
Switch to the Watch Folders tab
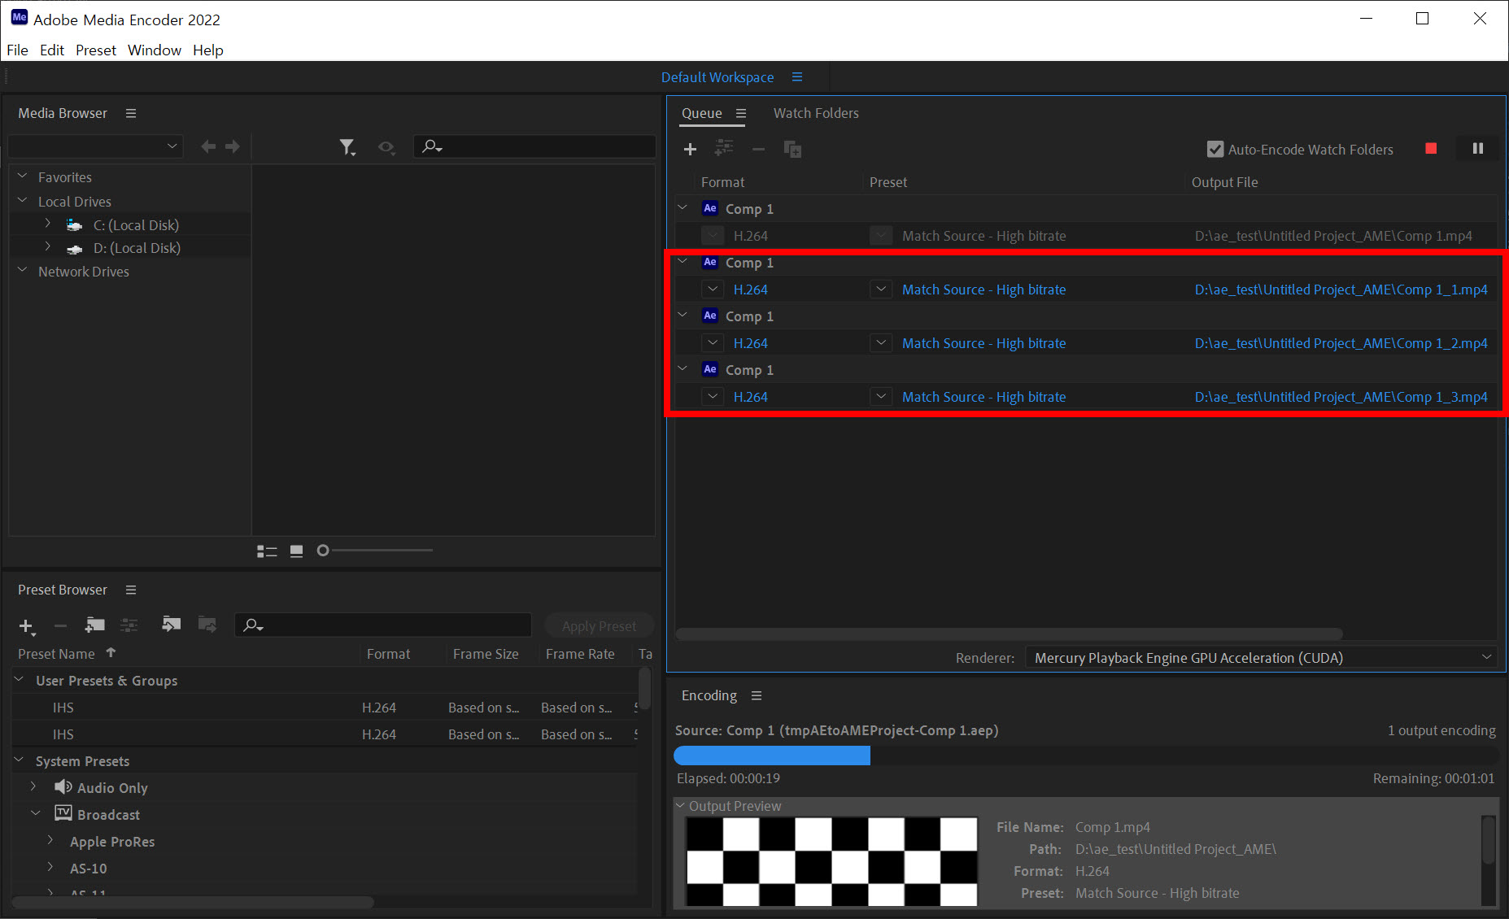click(816, 113)
